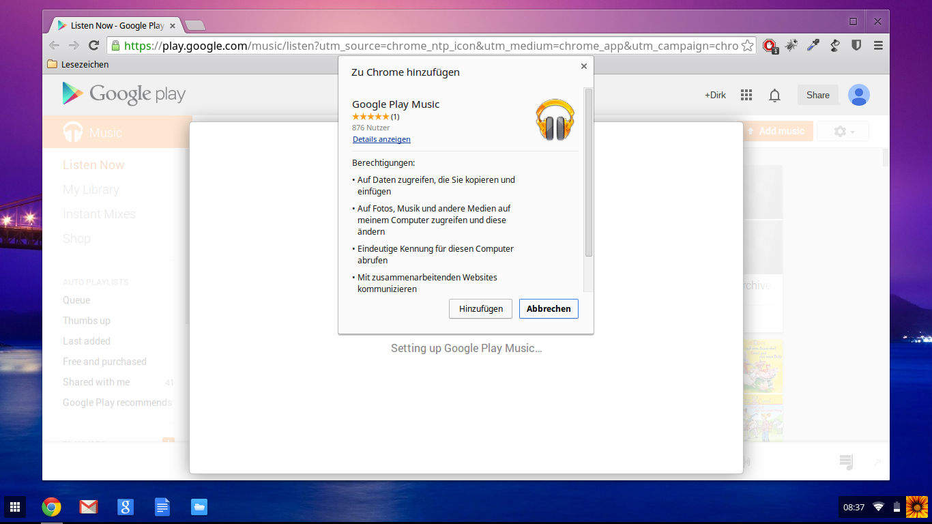Image resolution: width=932 pixels, height=524 pixels.
Task: Click the dialog permissions scrollbar
Action: tap(588, 172)
